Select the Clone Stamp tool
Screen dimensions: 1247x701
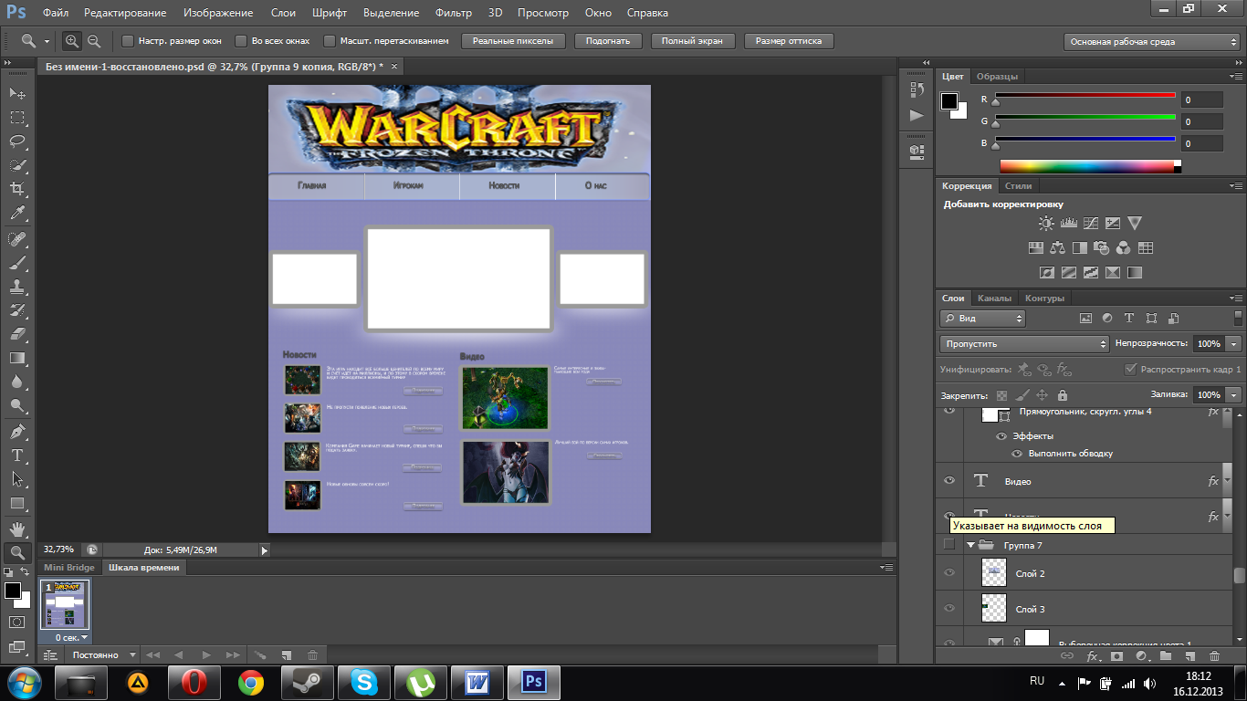(x=16, y=287)
